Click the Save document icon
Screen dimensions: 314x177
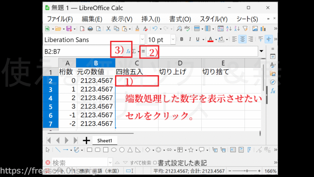[69, 28]
